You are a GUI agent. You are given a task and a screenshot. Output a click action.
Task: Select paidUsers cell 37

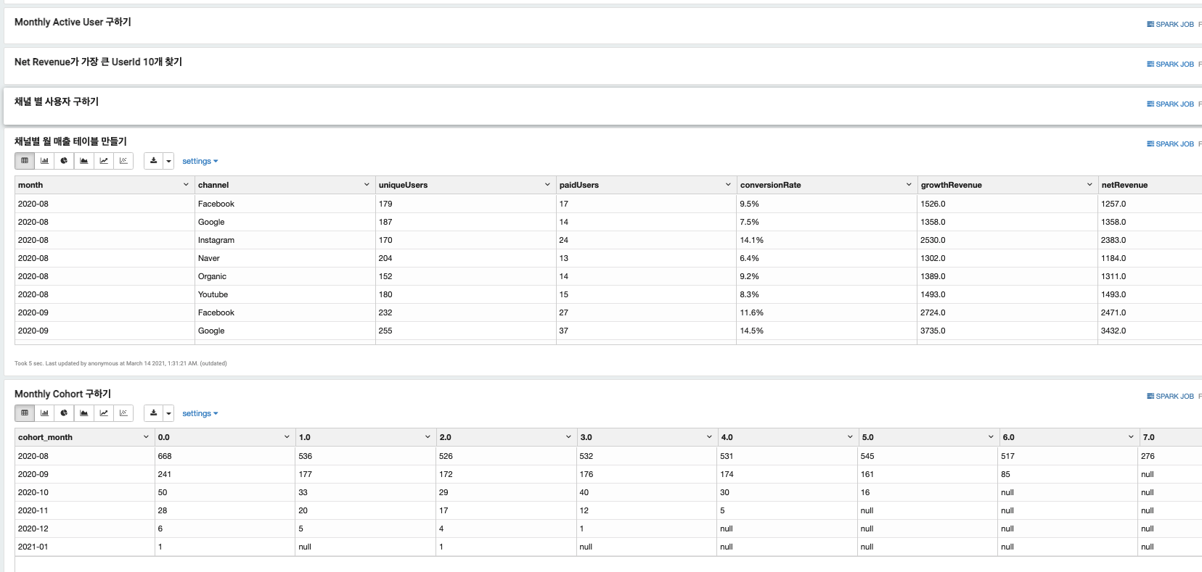click(646, 331)
